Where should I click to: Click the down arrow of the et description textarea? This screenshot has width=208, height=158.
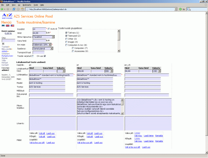122,113
